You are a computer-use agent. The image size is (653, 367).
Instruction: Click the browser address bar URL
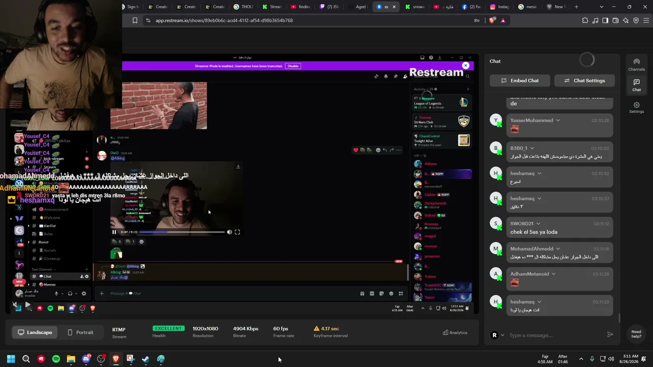click(x=224, y=20)
